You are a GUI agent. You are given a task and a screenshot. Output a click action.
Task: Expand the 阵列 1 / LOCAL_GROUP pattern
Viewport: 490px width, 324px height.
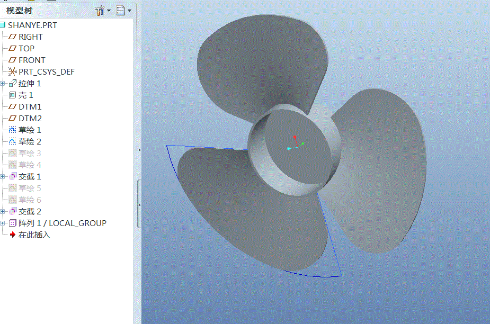[x=3, y=223]
